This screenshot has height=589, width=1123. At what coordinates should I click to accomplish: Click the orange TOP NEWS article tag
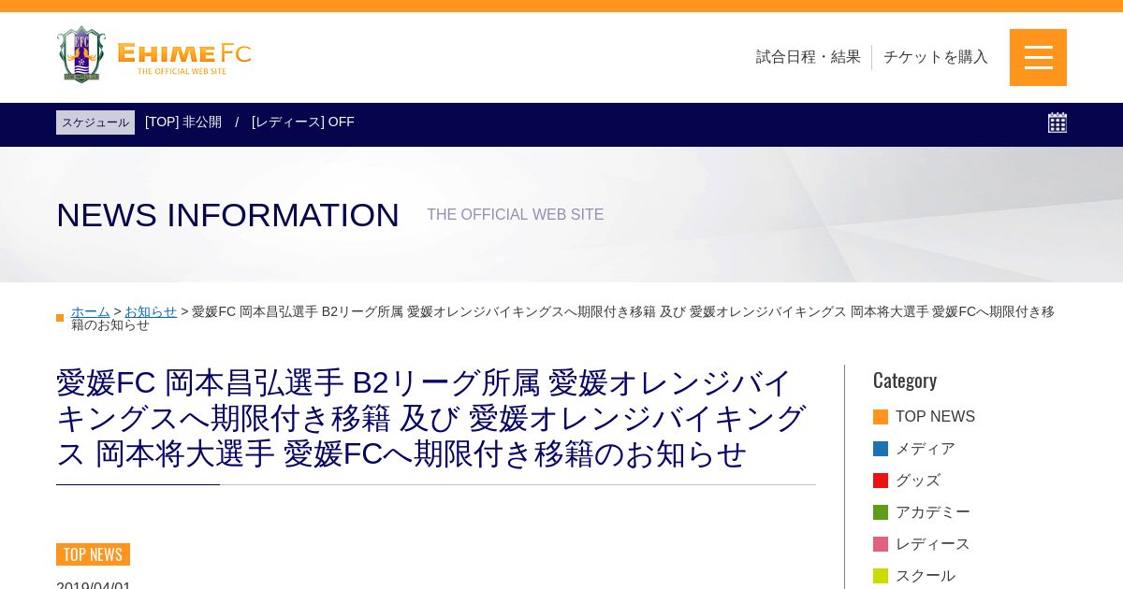93,554
